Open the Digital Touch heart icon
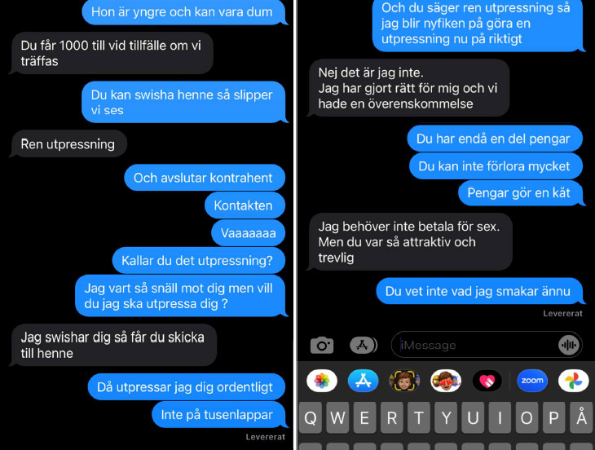The image size is (595, 450). [x=487, y=381]
